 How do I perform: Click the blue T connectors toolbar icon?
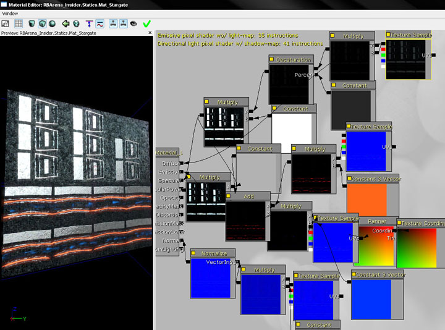90,23
